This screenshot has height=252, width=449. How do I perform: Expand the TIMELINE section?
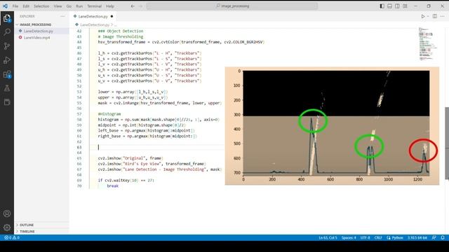click(x=27, y=232)
